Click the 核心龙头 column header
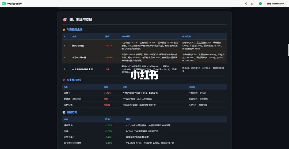Viewport: 289px width, 149px height. point(187,36)
